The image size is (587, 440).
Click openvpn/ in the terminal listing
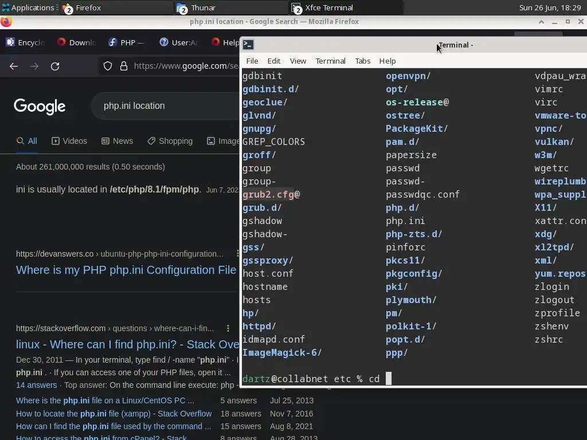(408, 76)
